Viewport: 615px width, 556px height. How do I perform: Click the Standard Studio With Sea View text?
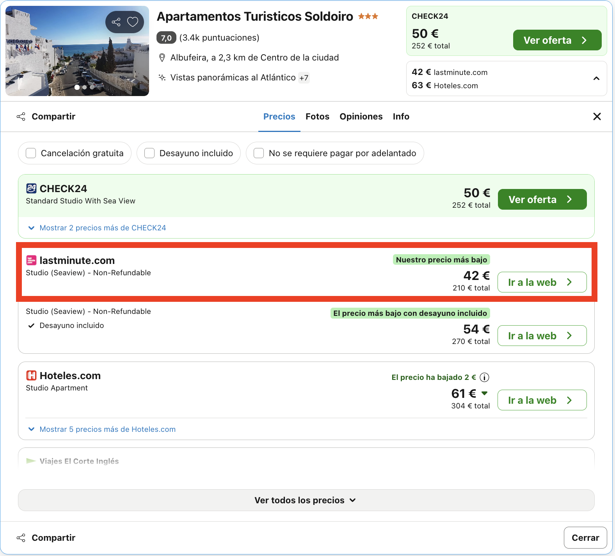[80, 201]
